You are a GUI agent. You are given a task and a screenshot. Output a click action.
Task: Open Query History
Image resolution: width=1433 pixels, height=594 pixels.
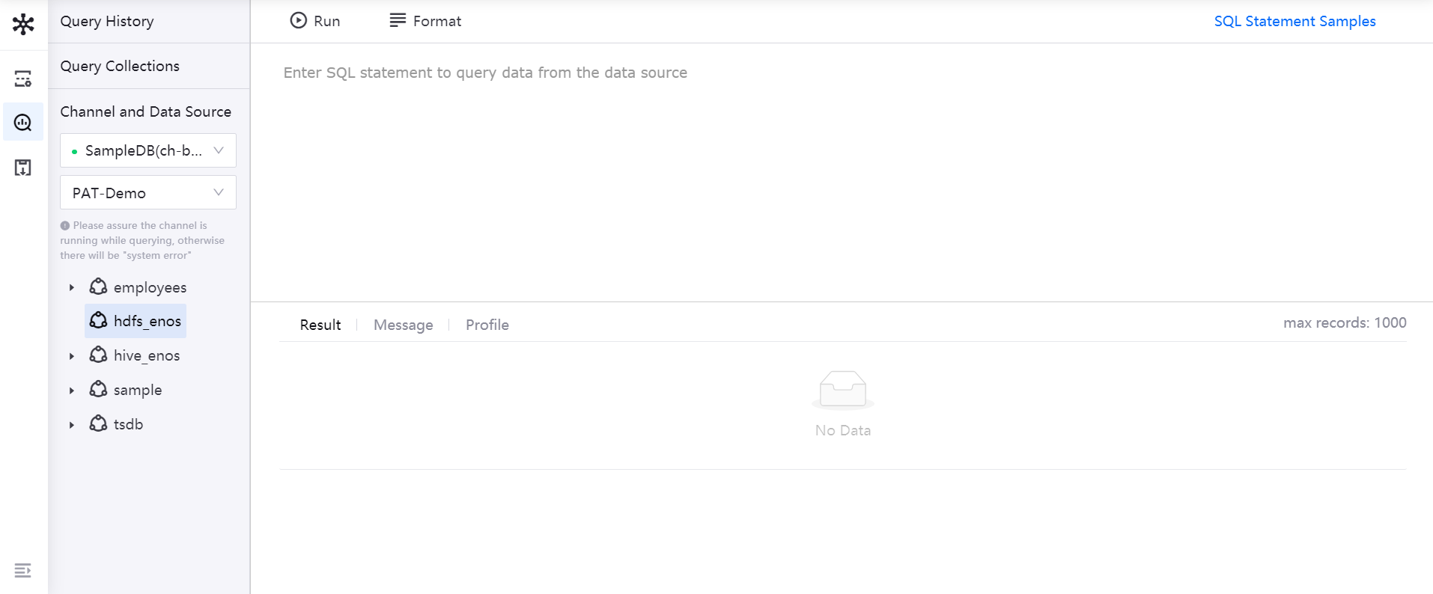(x=107, y=21)
